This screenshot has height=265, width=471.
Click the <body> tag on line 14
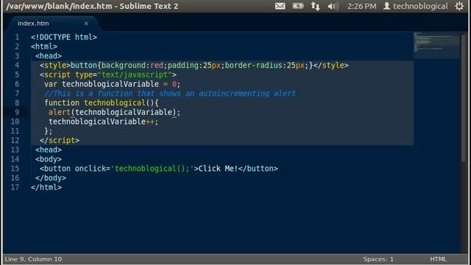coord(49,159)
